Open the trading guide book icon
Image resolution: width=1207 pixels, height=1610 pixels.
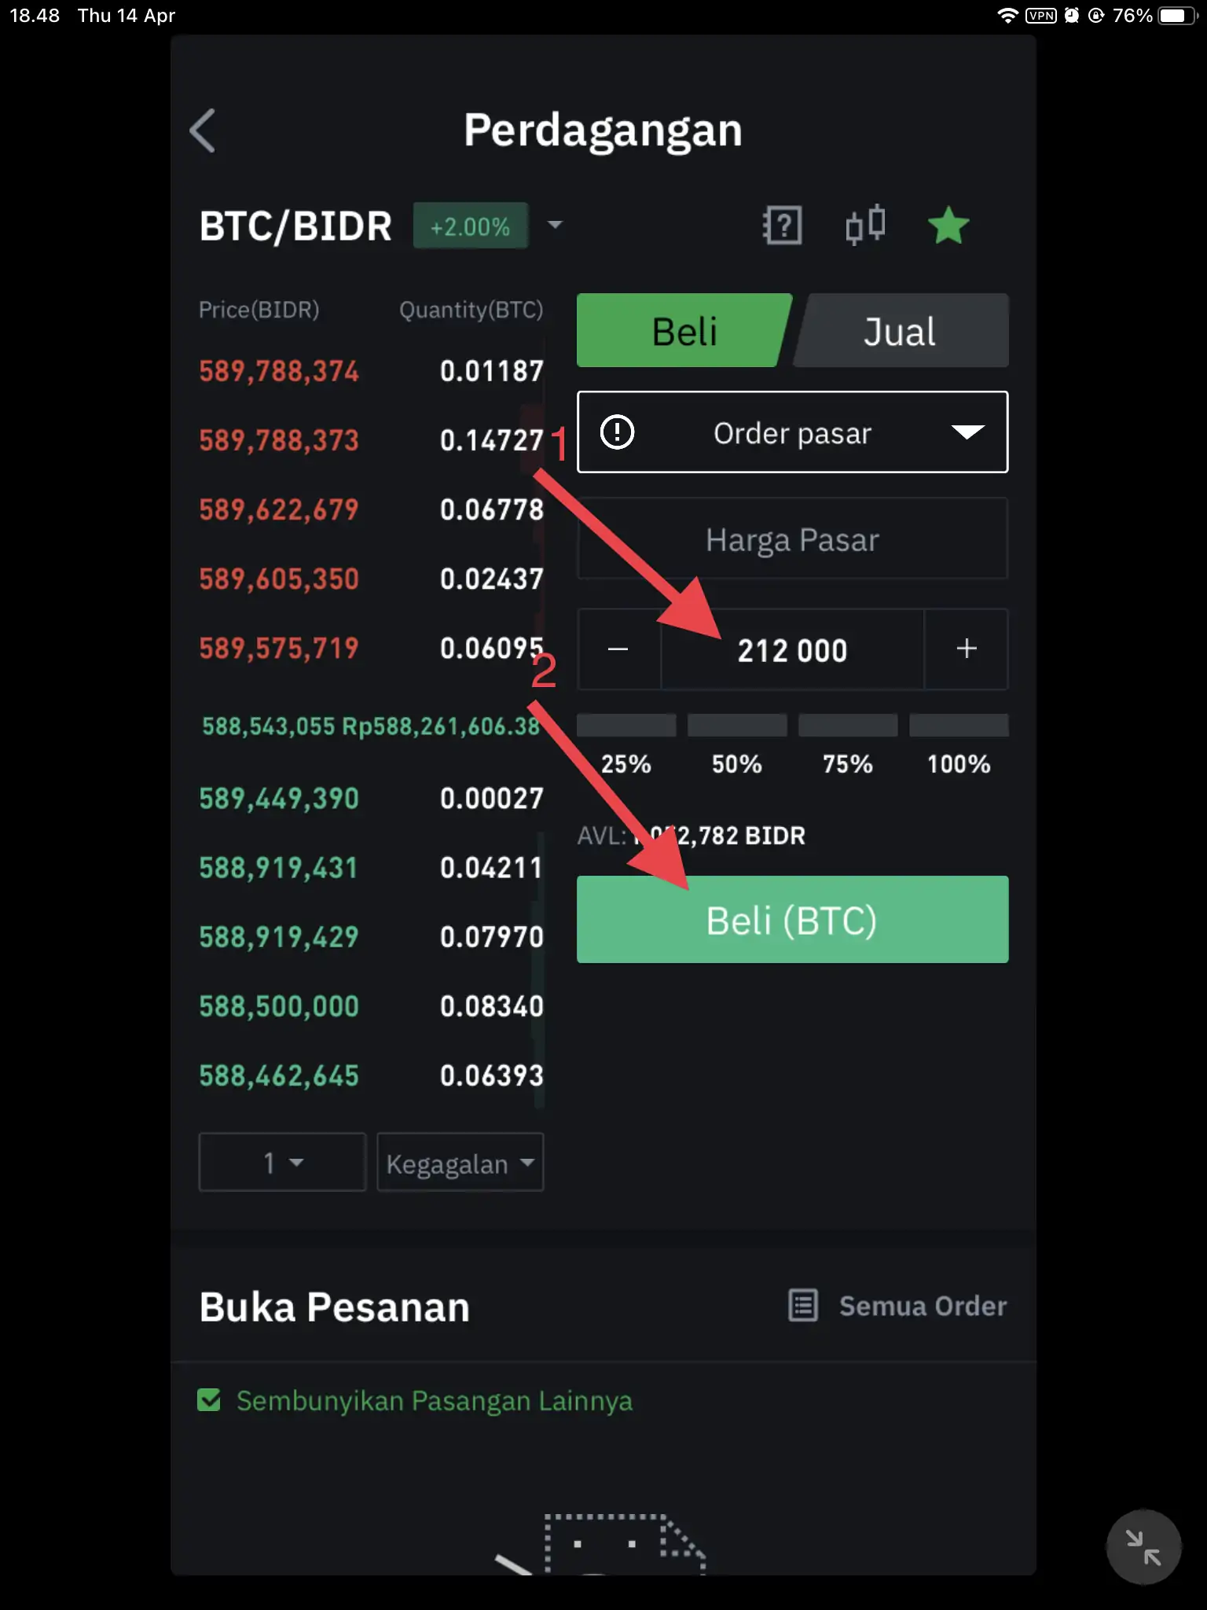(x=781, y=226)
